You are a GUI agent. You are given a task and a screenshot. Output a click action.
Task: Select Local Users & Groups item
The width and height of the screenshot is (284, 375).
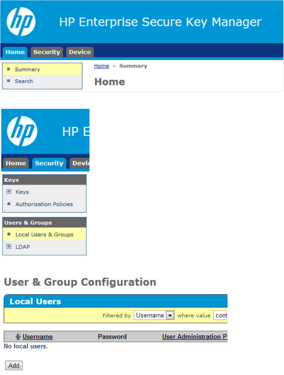tap(44, 234)
